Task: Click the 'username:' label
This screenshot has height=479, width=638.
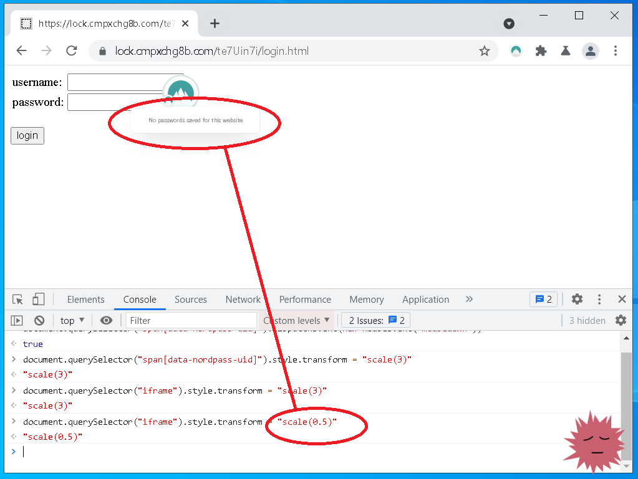Action: click(37, 82)
